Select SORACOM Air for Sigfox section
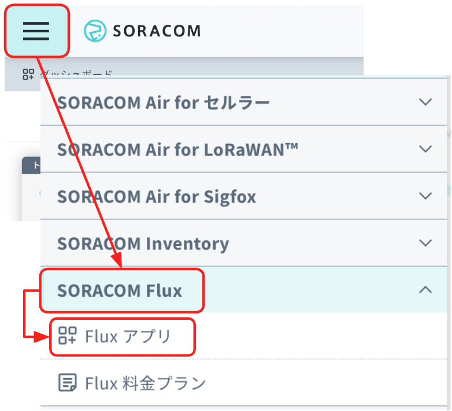The width and height of the screenshot is (452, 411). tap(243, 196)
